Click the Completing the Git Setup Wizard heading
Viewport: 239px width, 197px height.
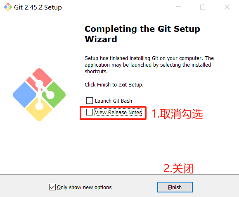click(142, 34)
